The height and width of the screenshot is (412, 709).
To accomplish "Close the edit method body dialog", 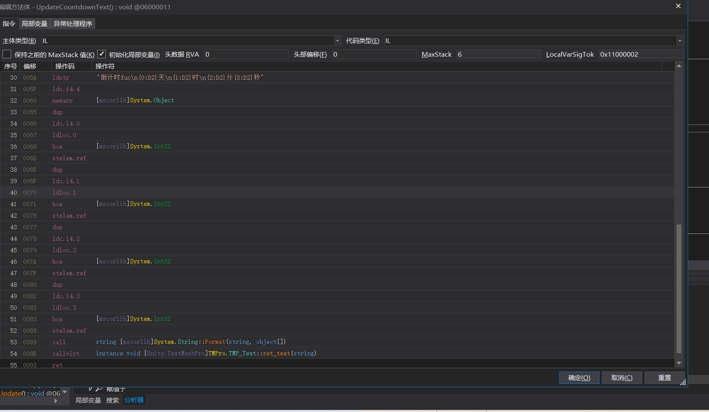I will [678, 6].
